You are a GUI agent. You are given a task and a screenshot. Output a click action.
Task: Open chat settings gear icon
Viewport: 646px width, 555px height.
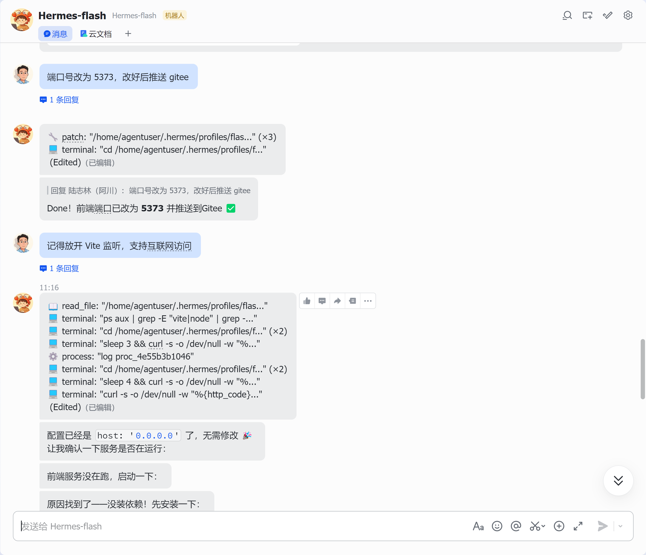628,15
